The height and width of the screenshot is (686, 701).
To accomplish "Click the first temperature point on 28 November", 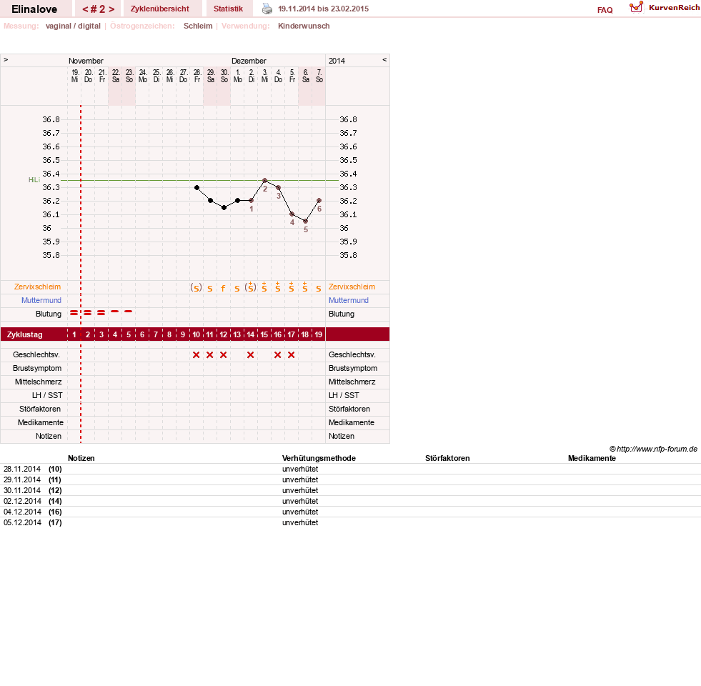I will pyautogui.click(x=197, y=188).
